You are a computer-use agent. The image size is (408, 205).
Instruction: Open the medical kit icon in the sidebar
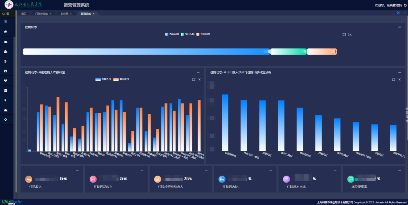point(5,71)
